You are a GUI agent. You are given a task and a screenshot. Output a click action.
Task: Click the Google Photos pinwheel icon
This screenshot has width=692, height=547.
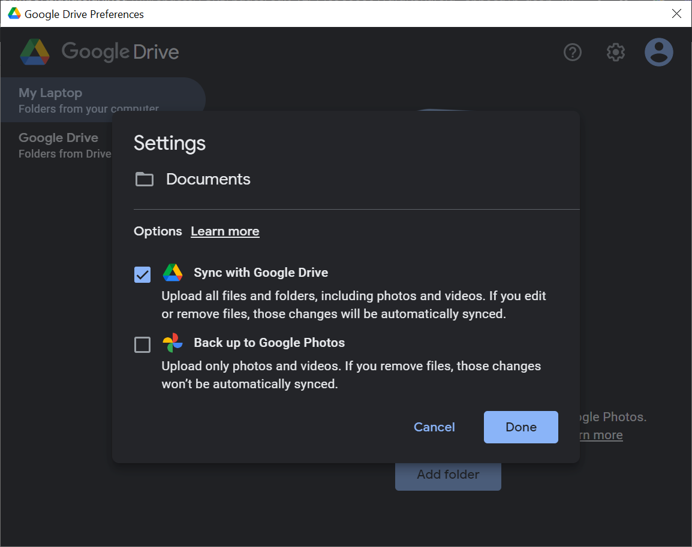pyautogui.click(x=173, y=343)
